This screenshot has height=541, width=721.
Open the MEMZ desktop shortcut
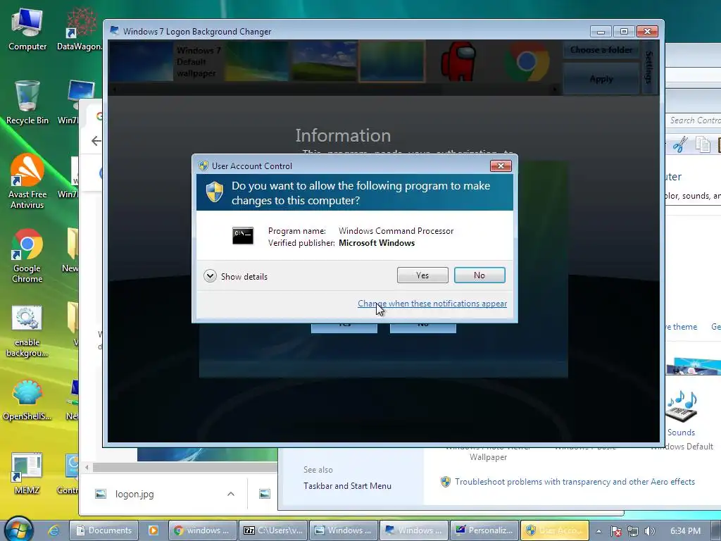(x=27, y=474)
